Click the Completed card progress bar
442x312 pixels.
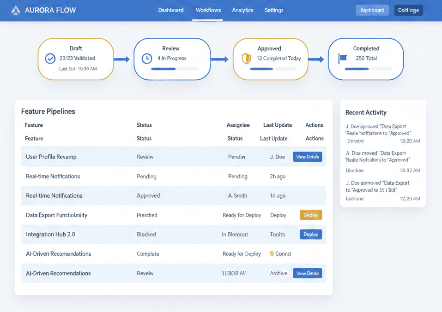coord(368,69)
